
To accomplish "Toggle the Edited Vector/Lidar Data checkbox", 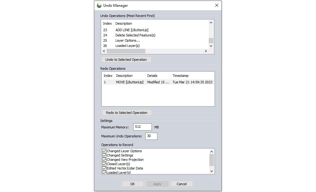I will coord(104,168).
